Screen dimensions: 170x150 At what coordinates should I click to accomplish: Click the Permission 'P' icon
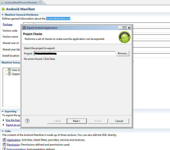pyautogui.click(x=4, y=144)
